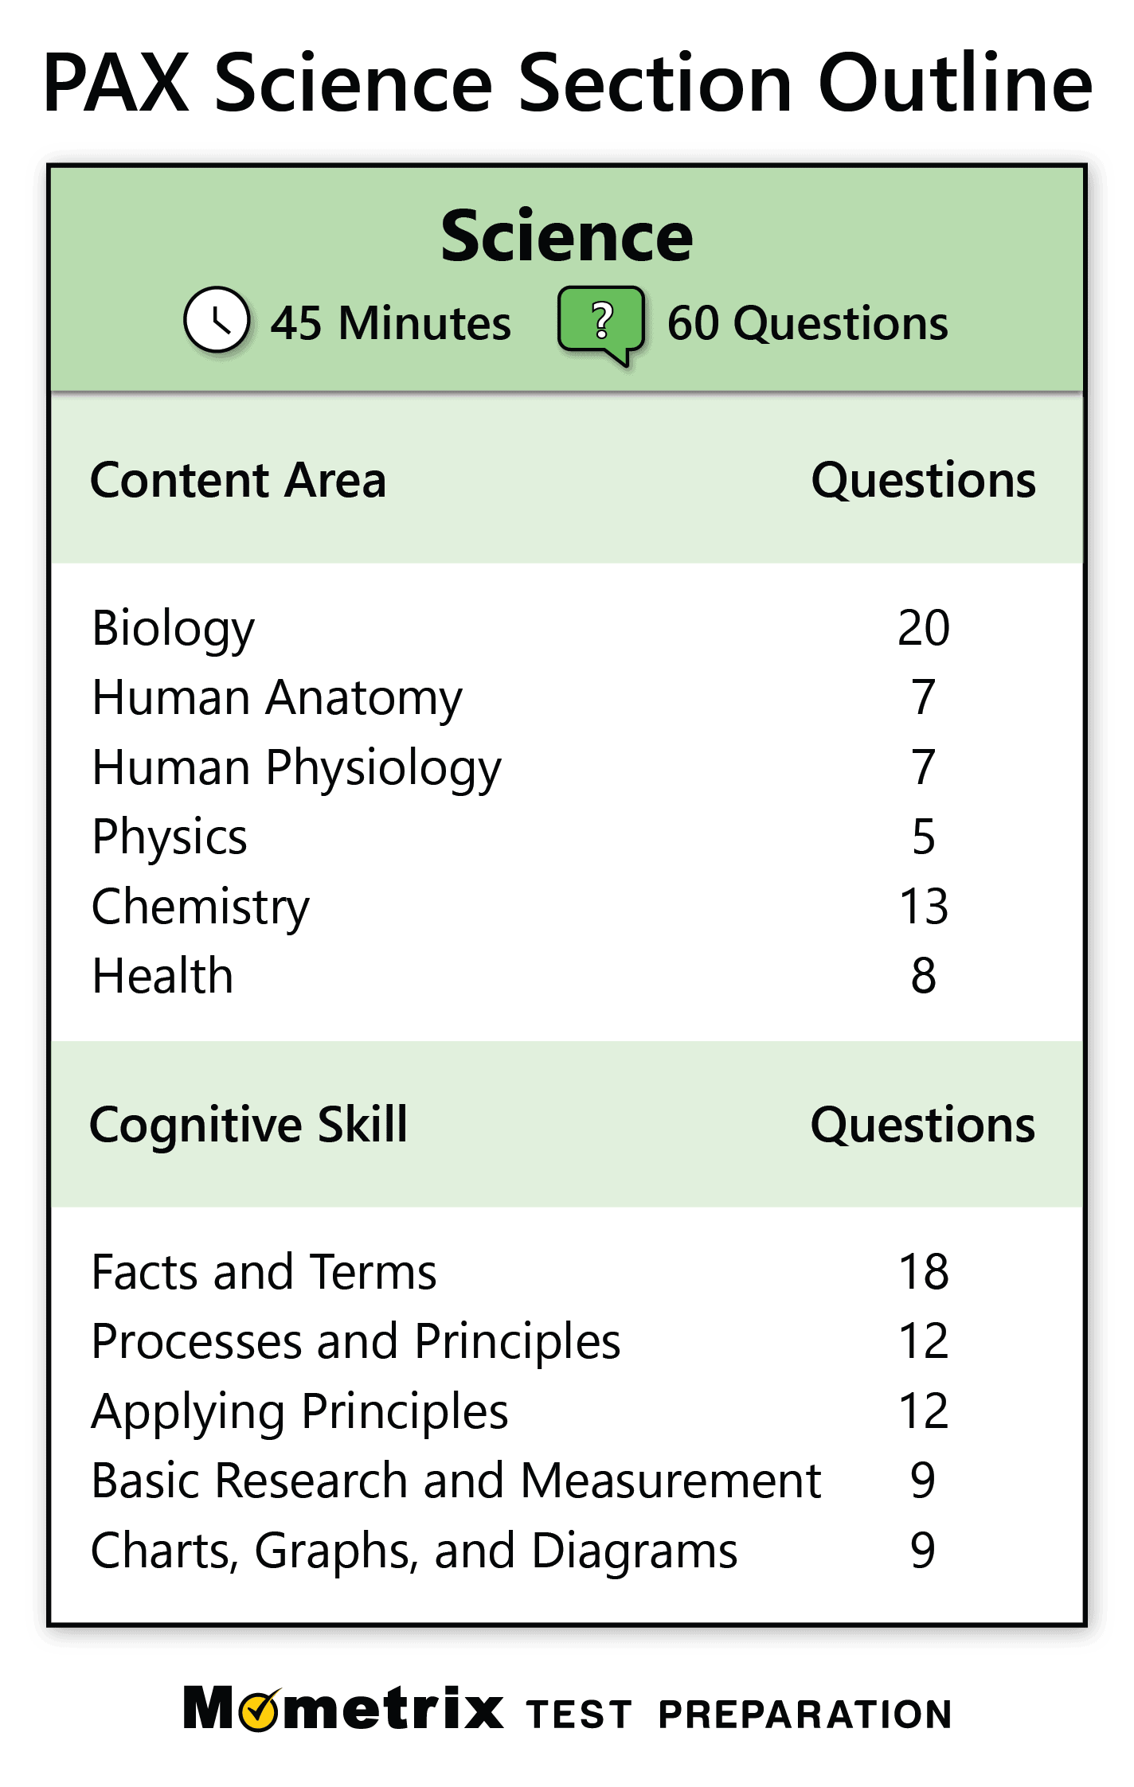
Task: Click the 60 Questions label
Action: coord(807,323)
